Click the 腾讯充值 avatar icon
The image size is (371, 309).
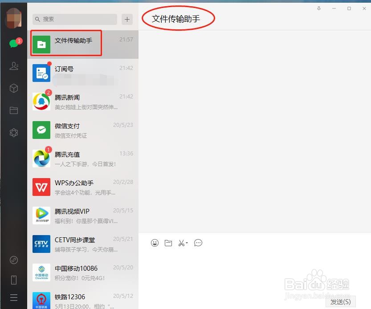(41, 159)
